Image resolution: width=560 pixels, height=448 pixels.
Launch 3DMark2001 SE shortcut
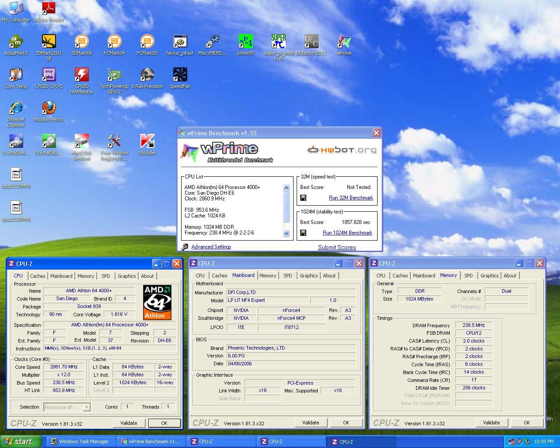pos(49,47)
